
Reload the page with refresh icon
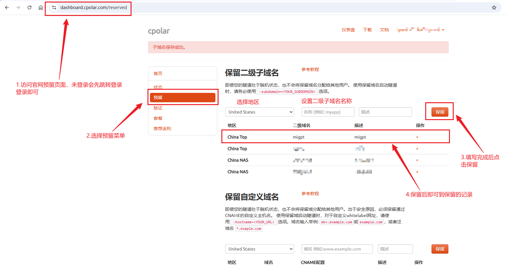(x=29, y=8)
